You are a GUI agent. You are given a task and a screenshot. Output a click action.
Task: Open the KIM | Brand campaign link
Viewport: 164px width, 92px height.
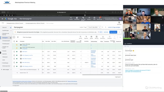(25, 52)
